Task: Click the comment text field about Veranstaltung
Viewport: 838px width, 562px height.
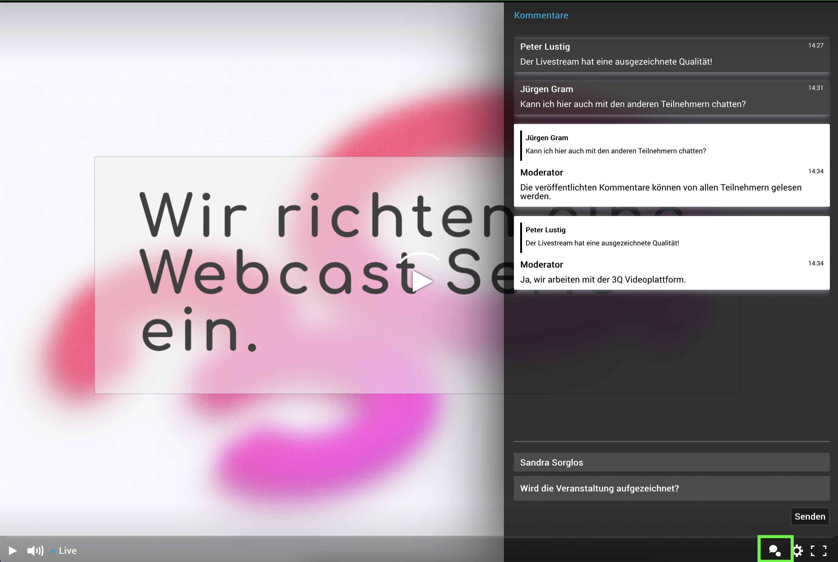Action: click(671, 488)
